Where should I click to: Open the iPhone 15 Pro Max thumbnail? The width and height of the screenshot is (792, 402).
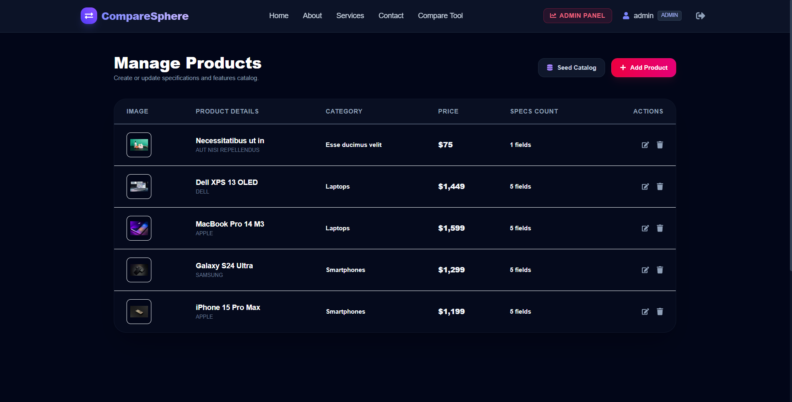139,312
